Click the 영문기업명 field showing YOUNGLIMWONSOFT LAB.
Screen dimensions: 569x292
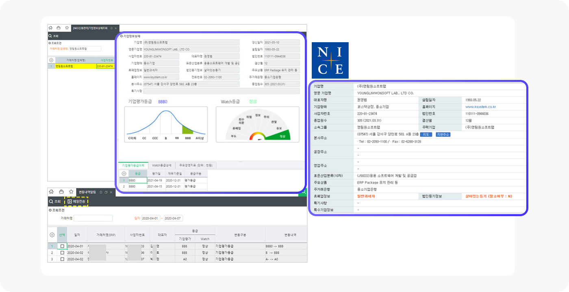191,49
